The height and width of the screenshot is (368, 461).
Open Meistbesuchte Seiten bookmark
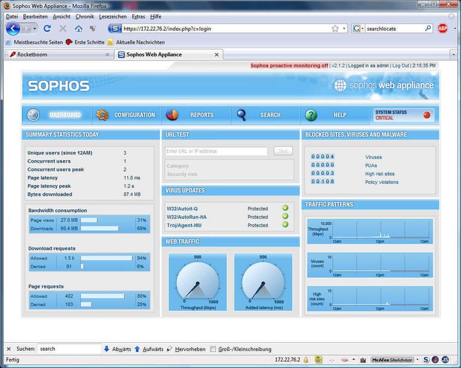[x=34, y=42]
